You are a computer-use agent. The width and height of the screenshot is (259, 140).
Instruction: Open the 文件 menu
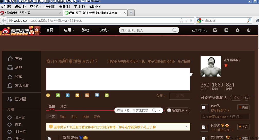6,7
